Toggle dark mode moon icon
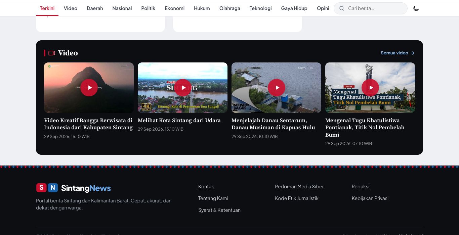This screenshot has height=235, width=459. (416, 8)
